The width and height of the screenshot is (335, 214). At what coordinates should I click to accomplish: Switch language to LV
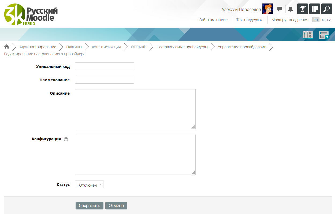click(x=329, y=20)
